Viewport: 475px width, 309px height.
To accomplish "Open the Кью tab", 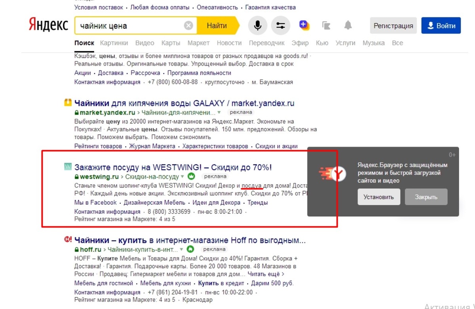I will (x=322, y=43).
